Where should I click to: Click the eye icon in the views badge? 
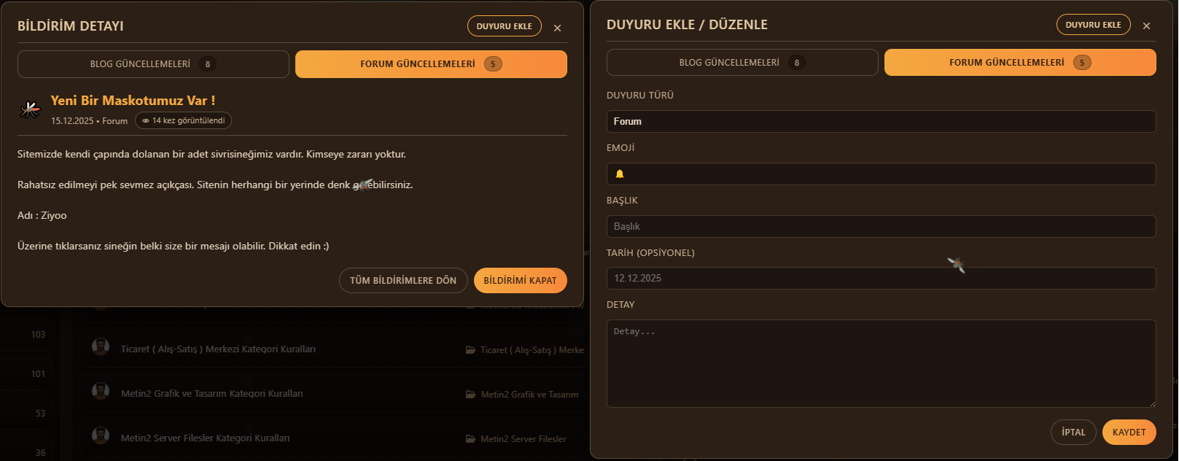click(x=146, y=121)
